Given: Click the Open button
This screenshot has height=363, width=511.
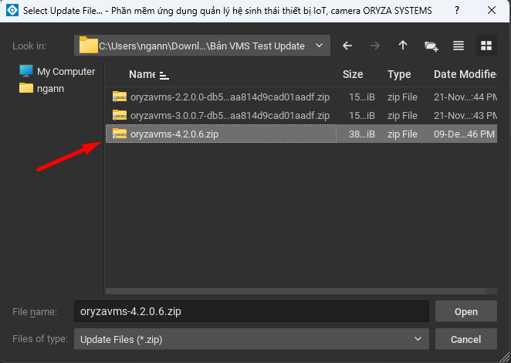Looking at the screenshot, I should click(466, 311).
